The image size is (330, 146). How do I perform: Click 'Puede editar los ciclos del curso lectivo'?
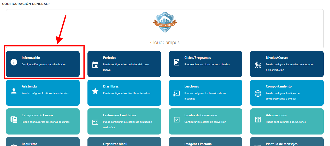(207, 64)
